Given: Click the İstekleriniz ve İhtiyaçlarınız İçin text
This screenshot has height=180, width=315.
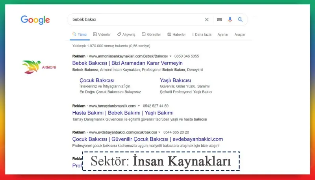Looking at the screenshot, I should tap(105, 86).
